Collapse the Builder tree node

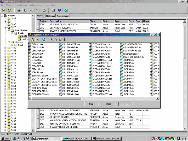pyautogui.click(x=12, y=33)
